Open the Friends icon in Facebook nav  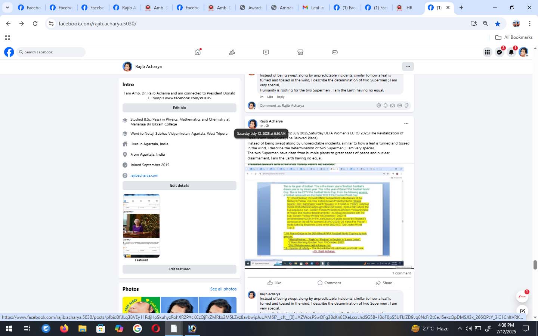(x=232, y=52)
